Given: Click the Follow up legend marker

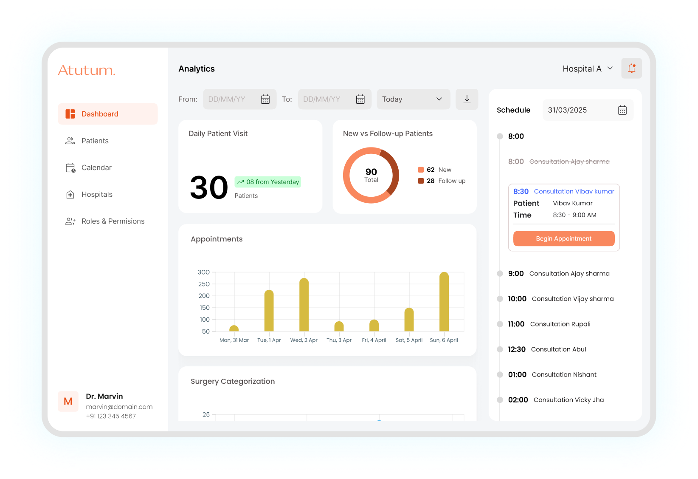Looking at the screenshot, I should [422, 181].
